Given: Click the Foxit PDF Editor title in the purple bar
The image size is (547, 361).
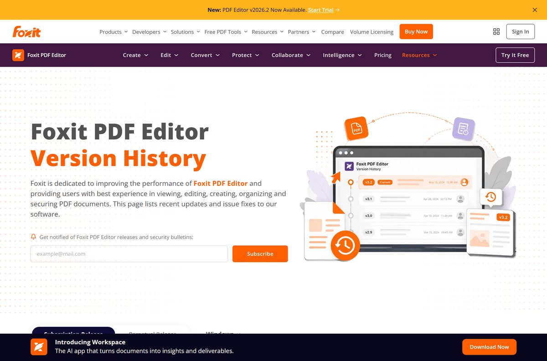Looking at the screenshot, I should tap(46, 55).
